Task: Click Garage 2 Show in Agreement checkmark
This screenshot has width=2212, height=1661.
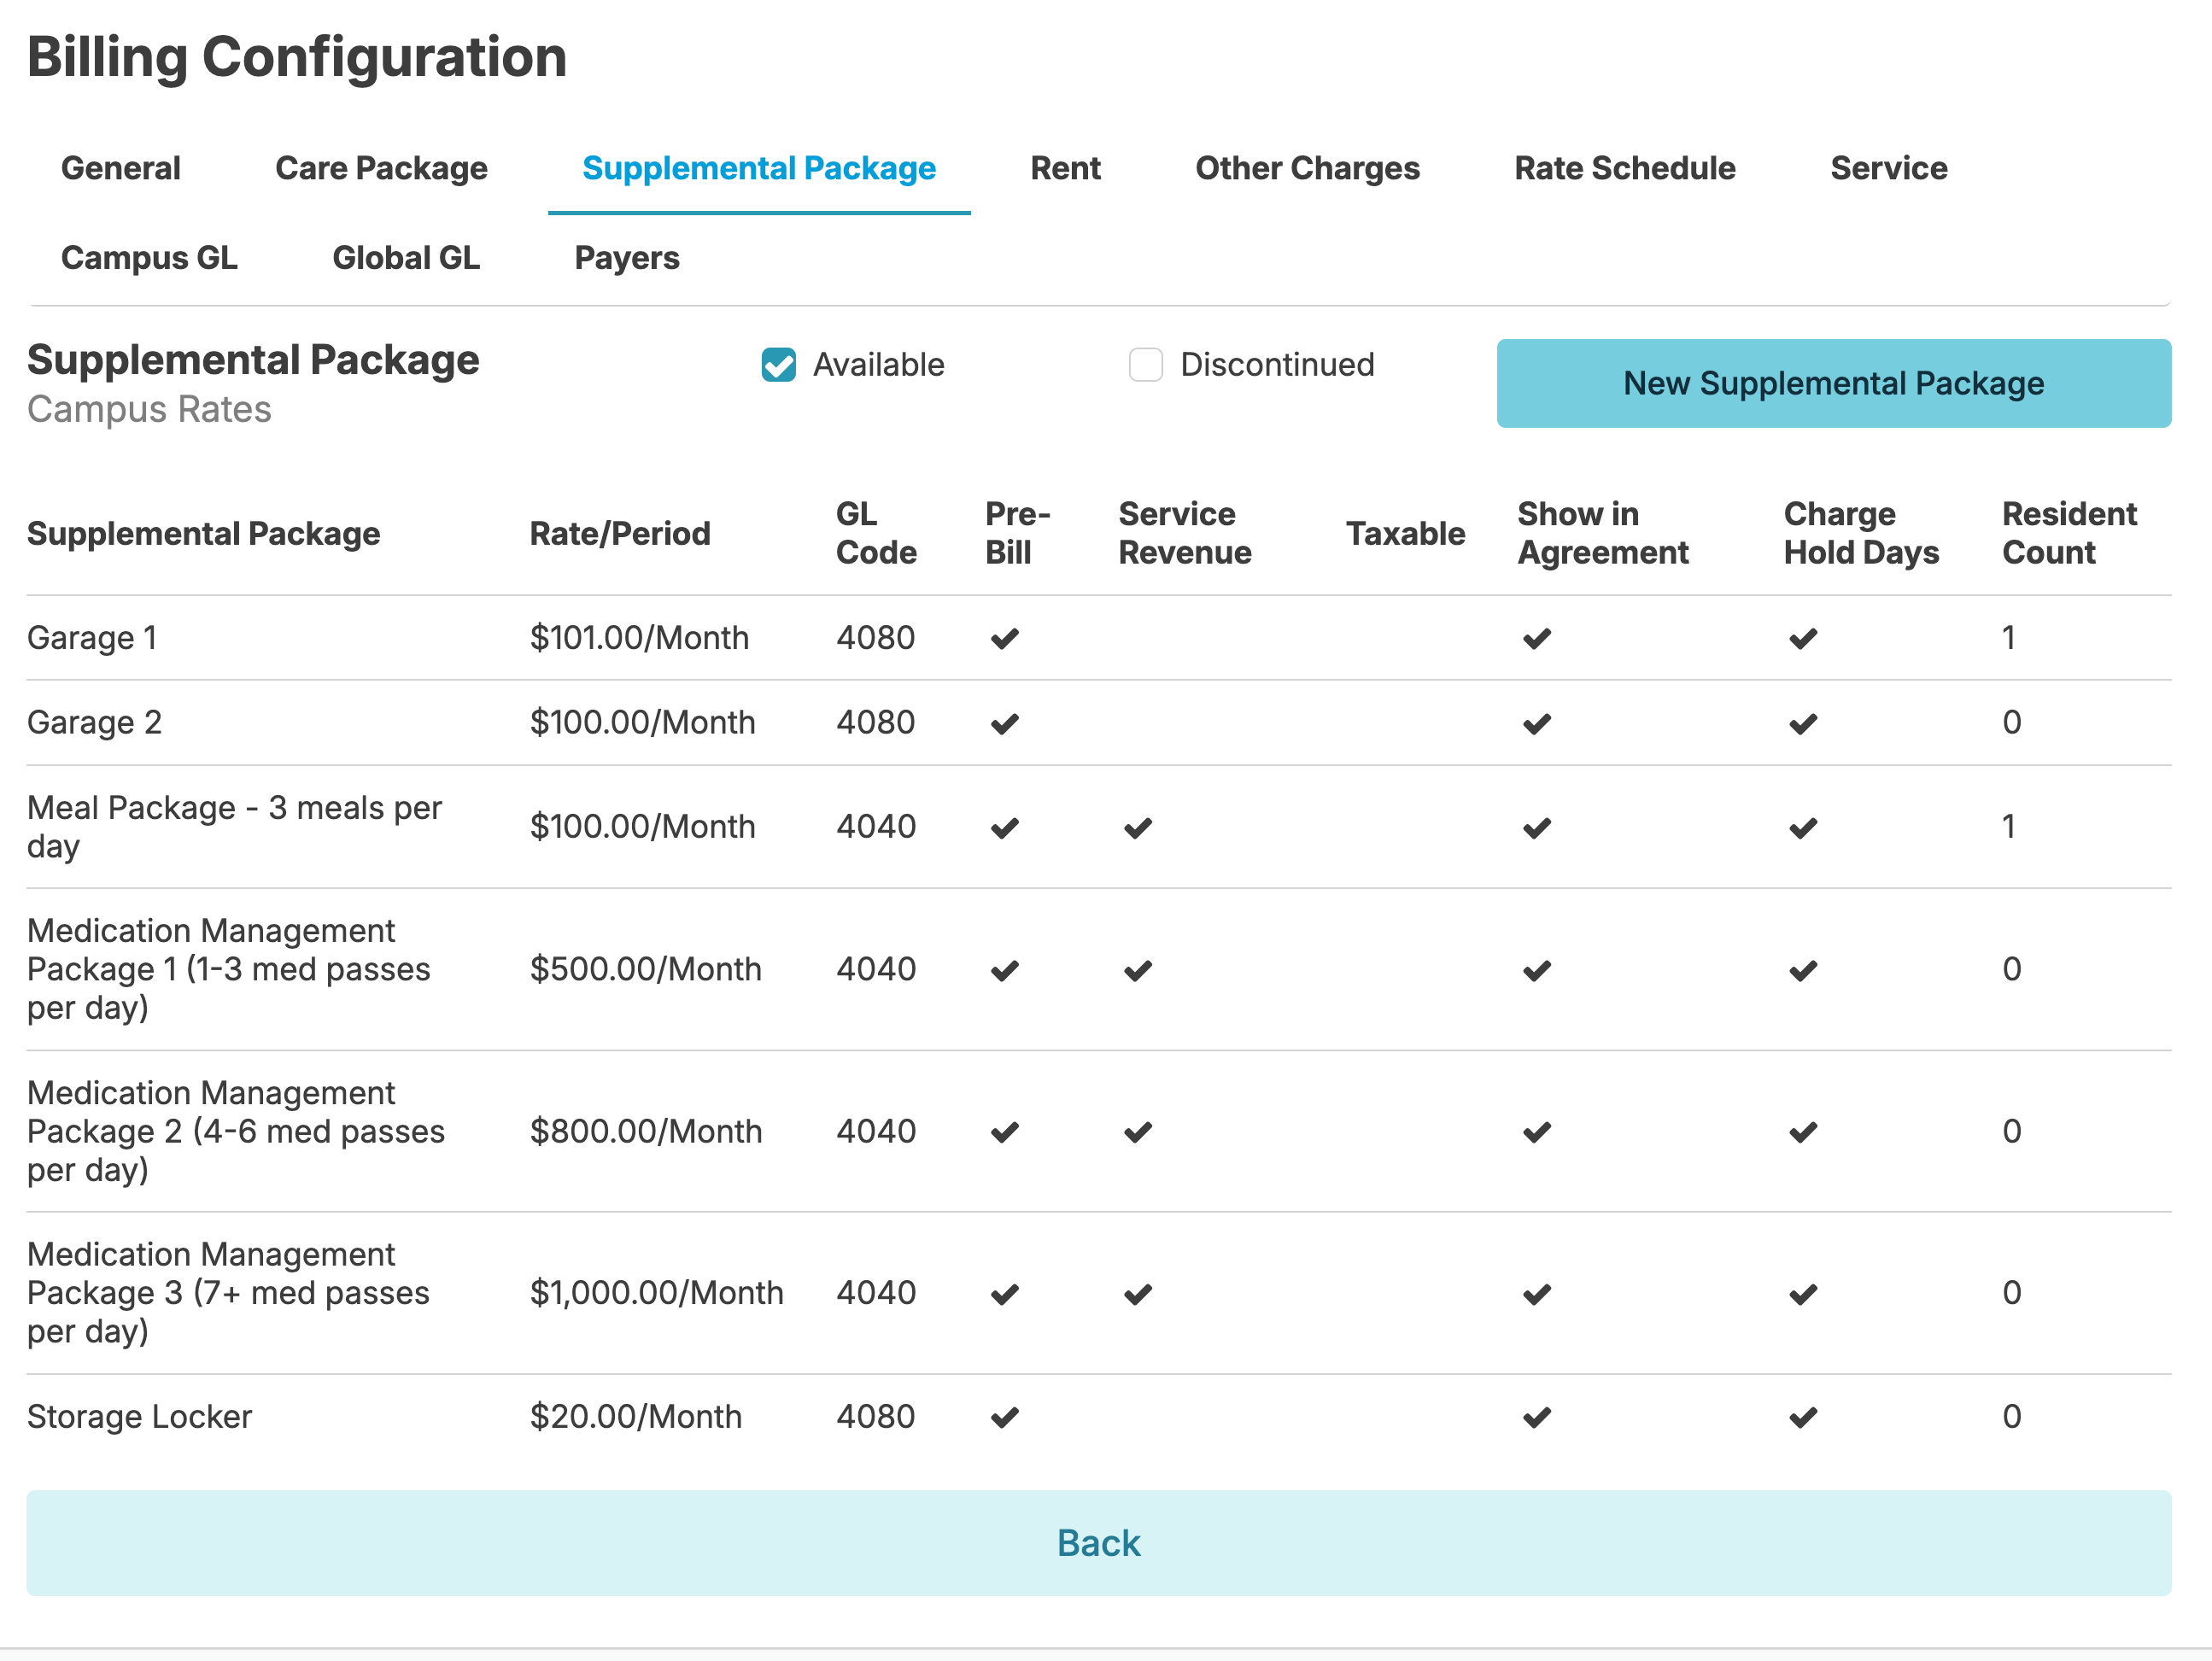Action: tap(1536, 723)
